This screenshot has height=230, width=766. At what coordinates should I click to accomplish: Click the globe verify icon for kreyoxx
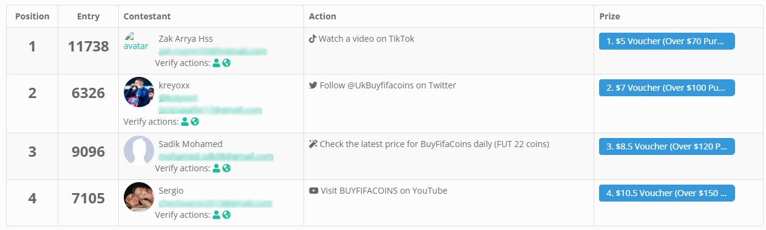click(x=195, y=122)
